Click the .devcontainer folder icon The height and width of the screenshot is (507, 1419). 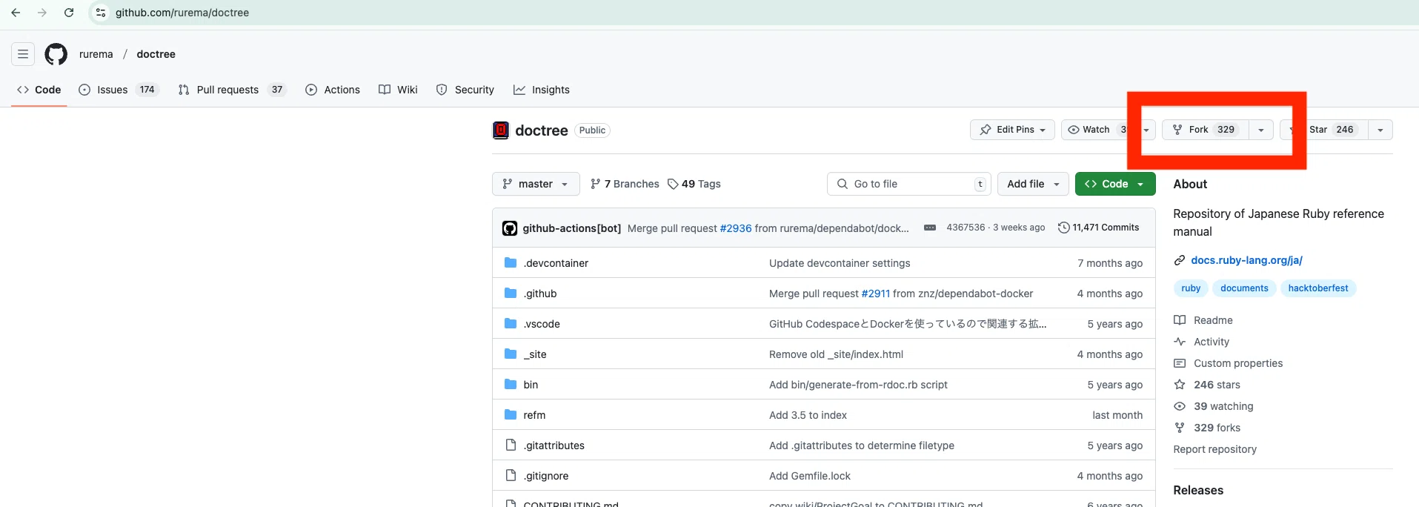511,262
